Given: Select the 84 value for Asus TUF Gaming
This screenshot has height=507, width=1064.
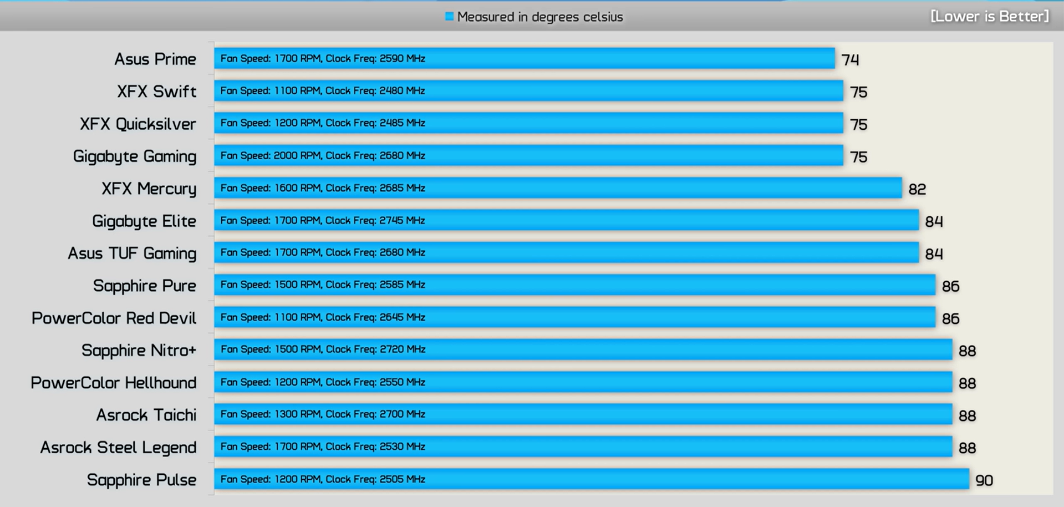Looking at the screenshot, I should pyautogui.click(x=934, y=253).
